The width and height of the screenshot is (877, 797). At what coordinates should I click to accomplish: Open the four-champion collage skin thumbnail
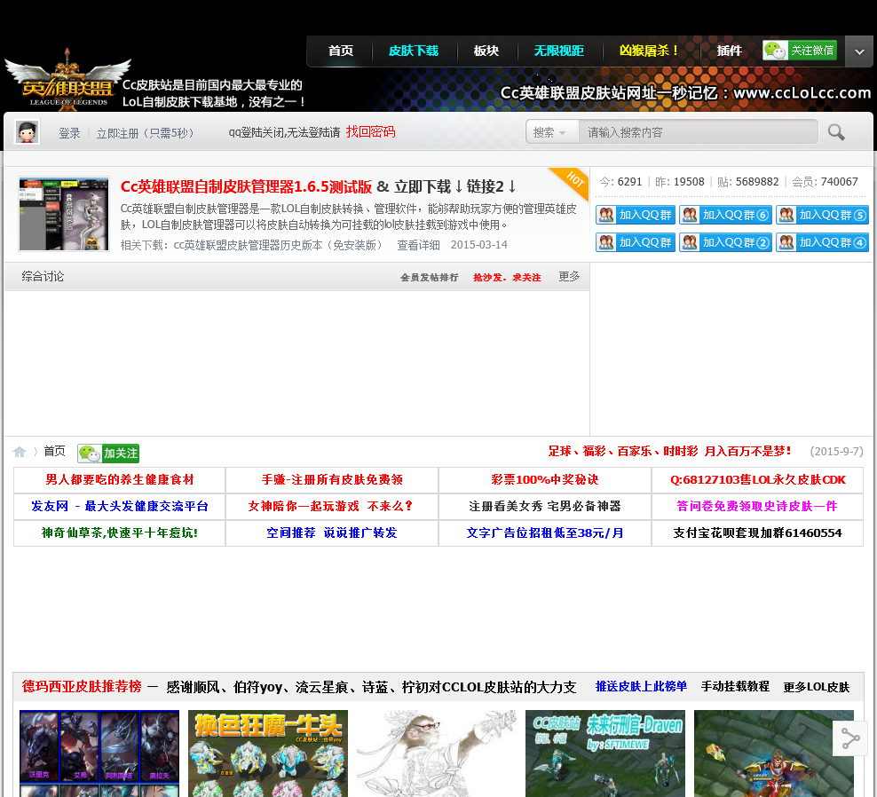[99, 754]
